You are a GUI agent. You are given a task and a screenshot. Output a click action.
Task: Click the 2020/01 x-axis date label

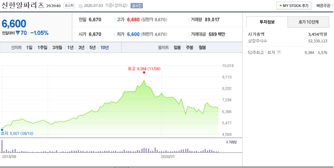pos(168,157)
